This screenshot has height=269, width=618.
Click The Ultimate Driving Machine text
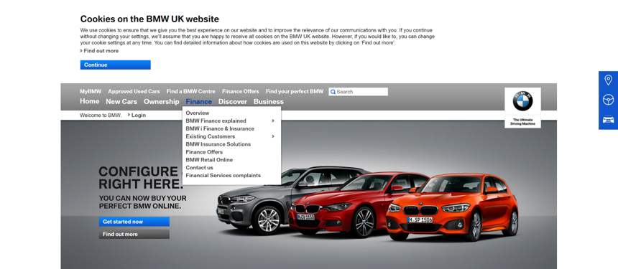tap(522, 121)
